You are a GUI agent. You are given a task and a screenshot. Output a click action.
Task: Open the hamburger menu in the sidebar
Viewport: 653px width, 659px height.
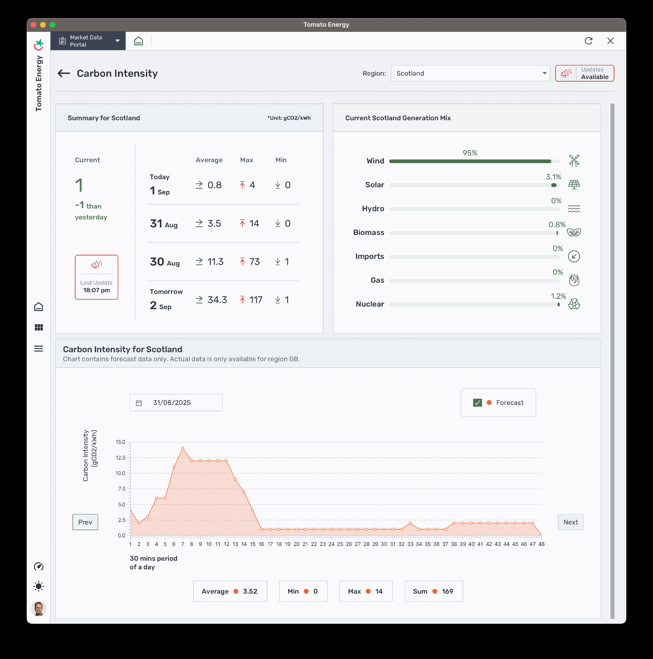(39, 349)
